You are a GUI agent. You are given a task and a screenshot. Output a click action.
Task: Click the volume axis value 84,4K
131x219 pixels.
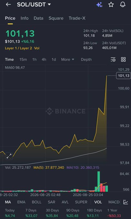coord(125,174)
